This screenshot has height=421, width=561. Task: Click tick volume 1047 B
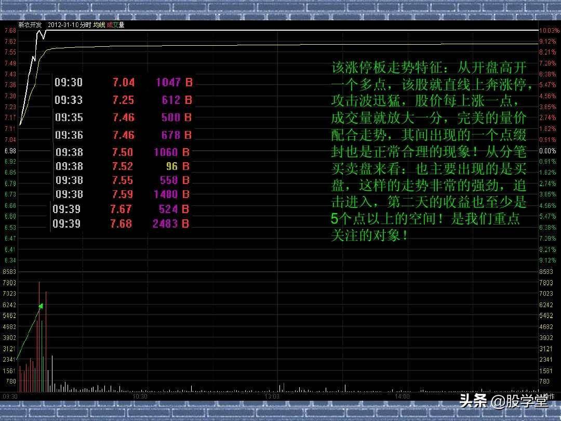click(x=174, y=82)
